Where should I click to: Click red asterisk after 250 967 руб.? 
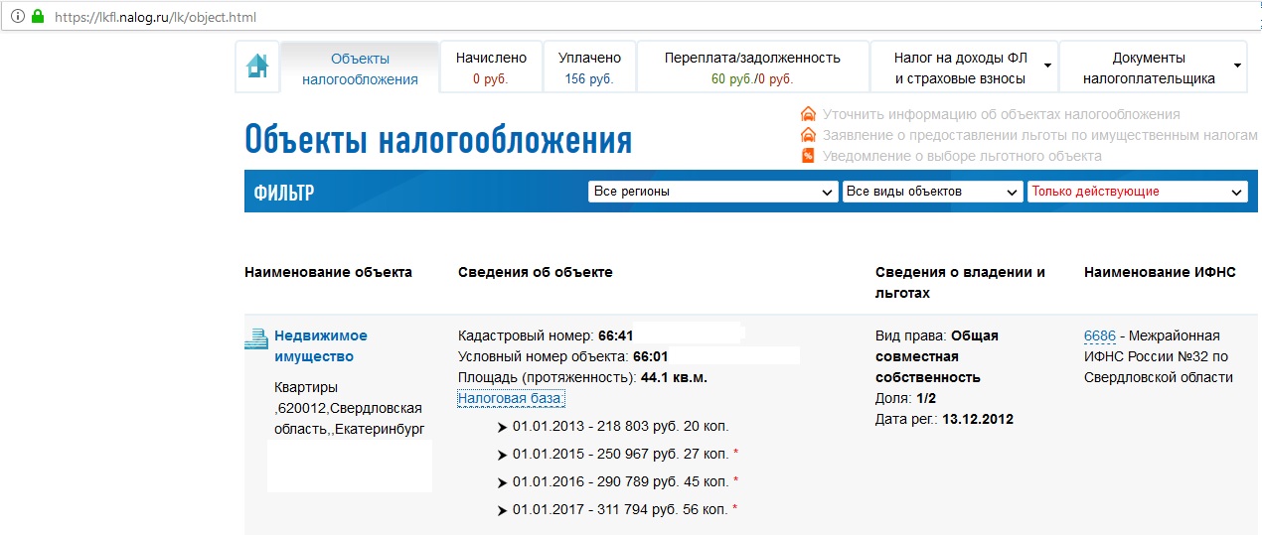pos(736,454)
